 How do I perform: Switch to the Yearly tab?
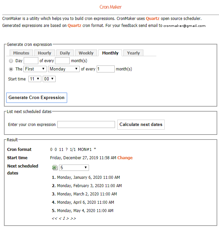tap(133, 53)
